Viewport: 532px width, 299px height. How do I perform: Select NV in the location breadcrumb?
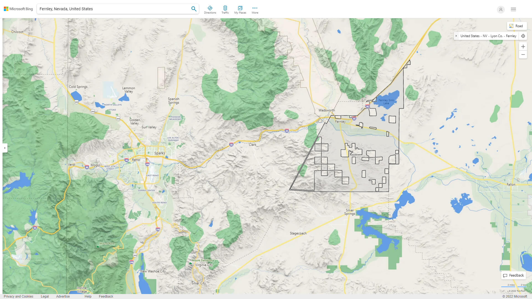tap(485, 36)
